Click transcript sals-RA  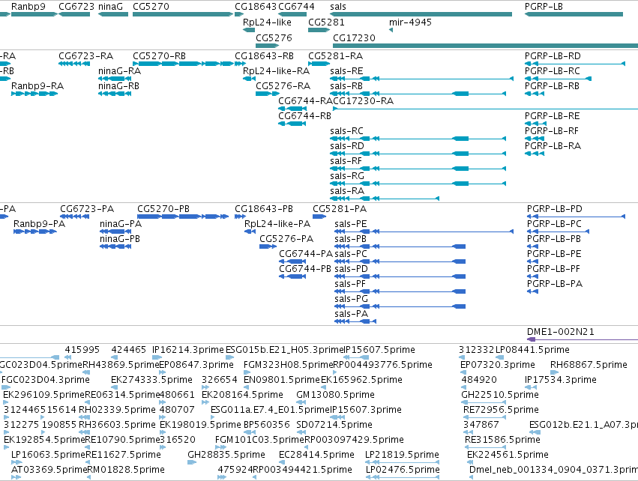coord(385,199)
